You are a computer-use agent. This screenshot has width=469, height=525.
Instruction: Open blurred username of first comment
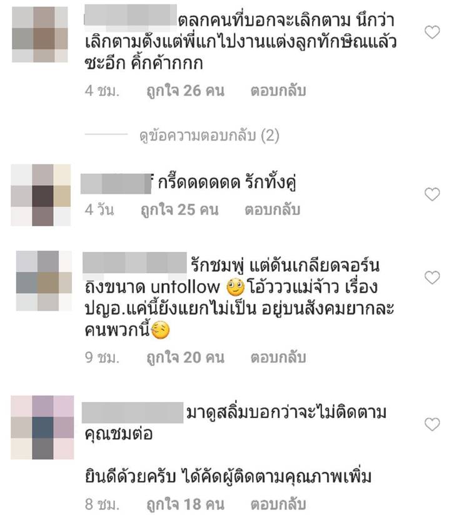coord(130,15)
